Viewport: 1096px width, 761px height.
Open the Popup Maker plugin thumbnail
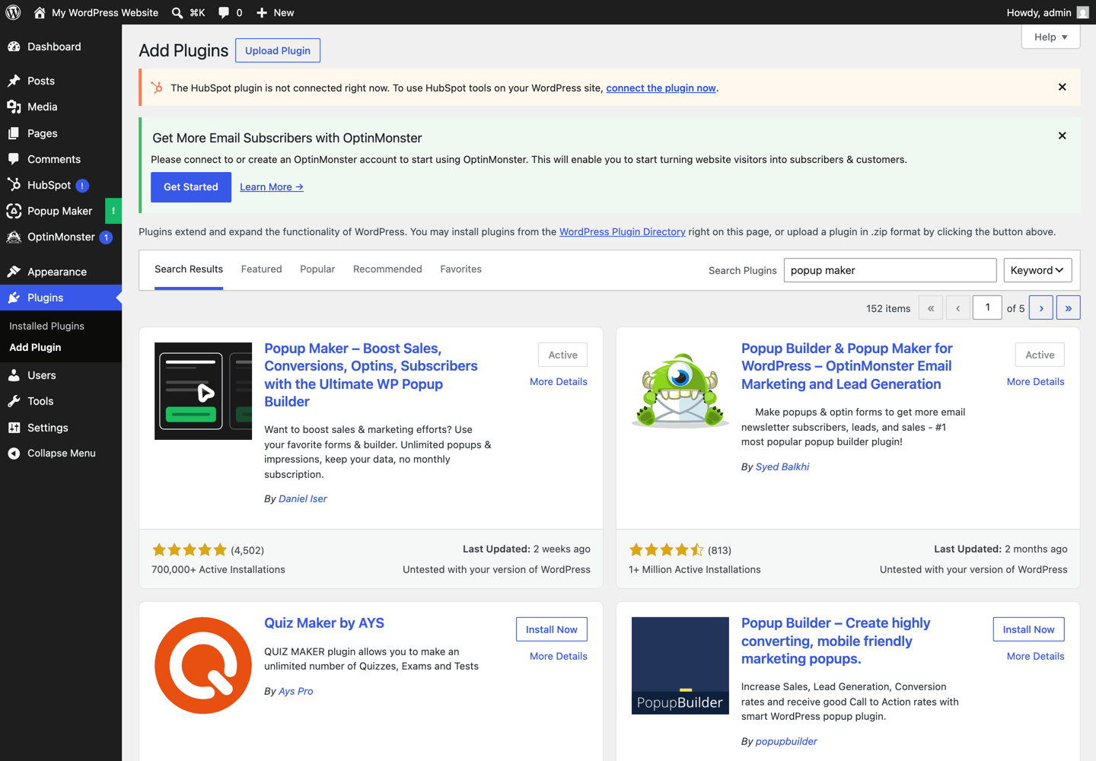pos(203,391)
